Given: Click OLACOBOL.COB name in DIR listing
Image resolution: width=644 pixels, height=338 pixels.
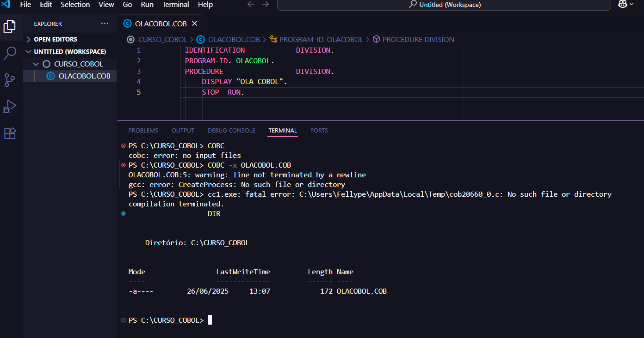Looking at the screenshot, I should 361,291.
